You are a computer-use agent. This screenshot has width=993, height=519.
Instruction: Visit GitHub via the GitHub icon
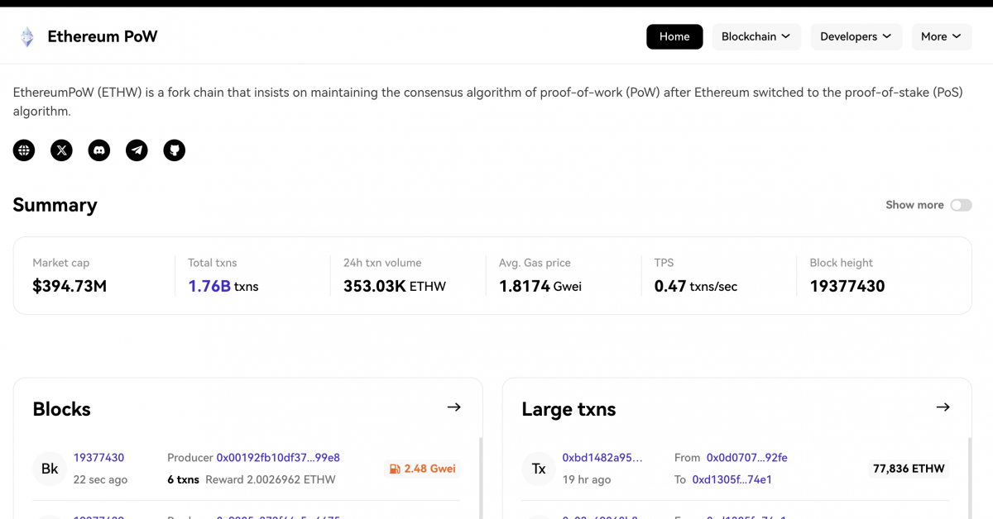pos(174,150)
